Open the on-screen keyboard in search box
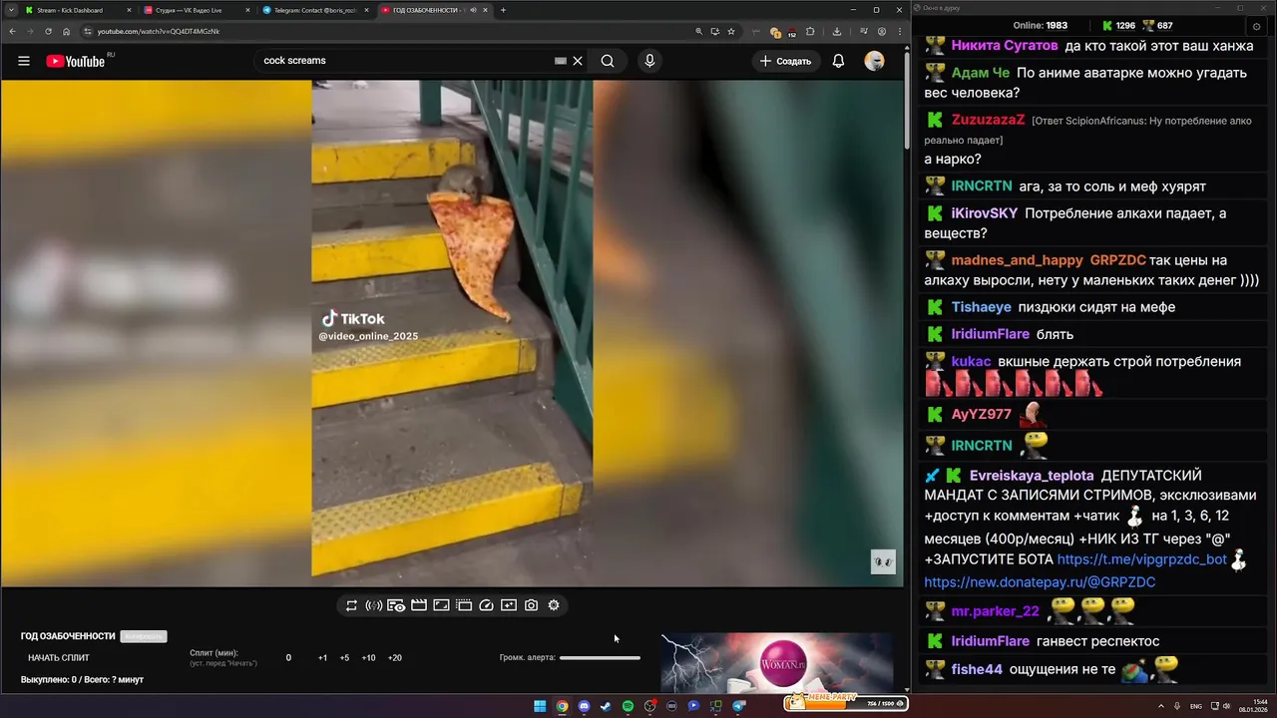 (x=561, y=61)
